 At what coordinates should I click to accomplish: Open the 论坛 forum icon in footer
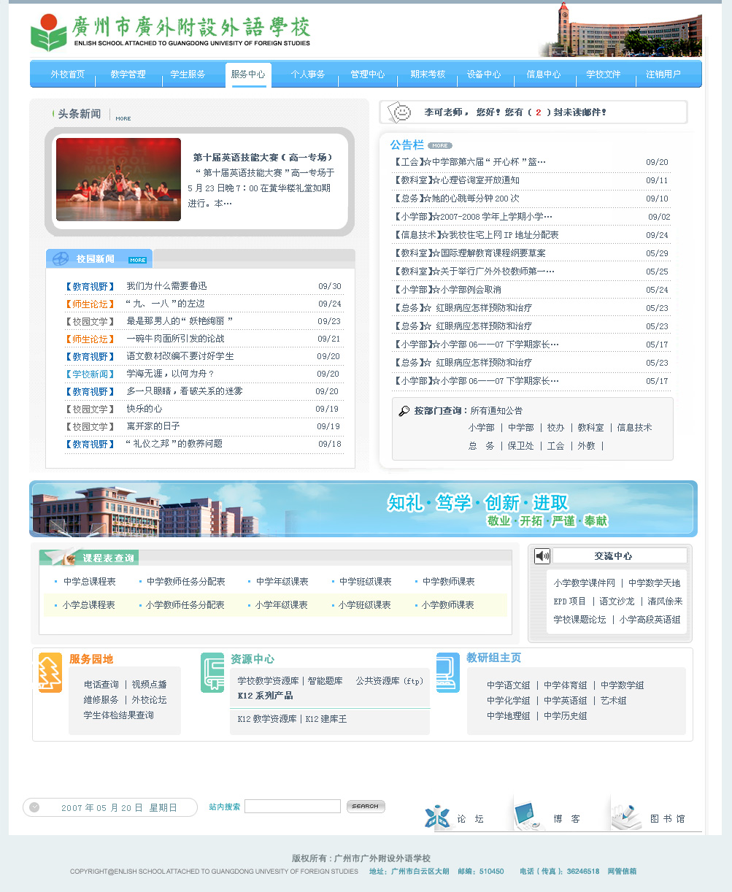[x=439, y=817]
